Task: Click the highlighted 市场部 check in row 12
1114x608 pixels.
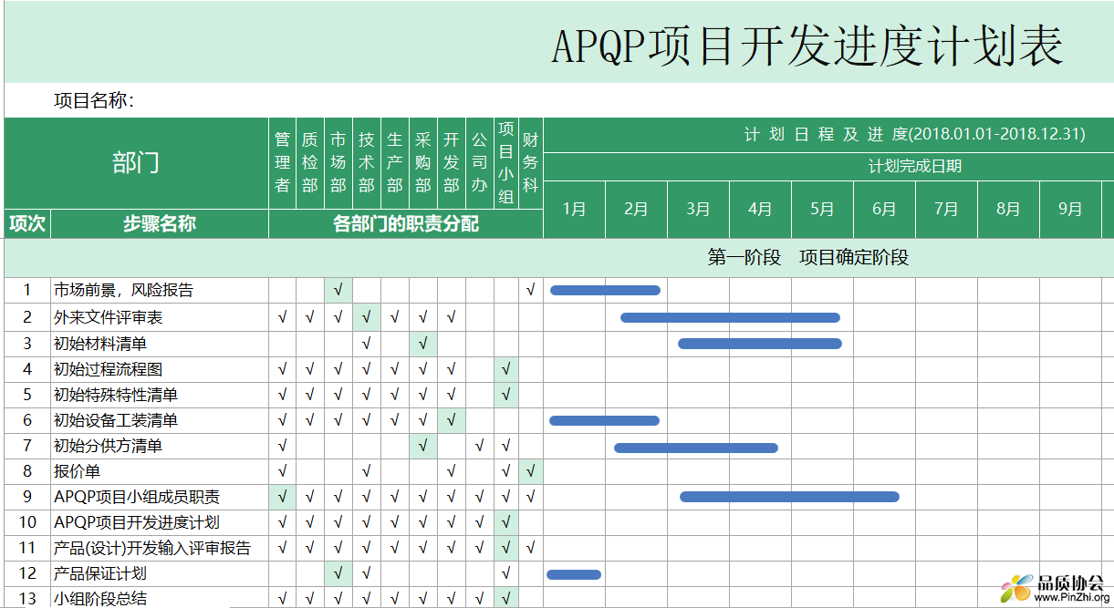Action: click(338, 573)
